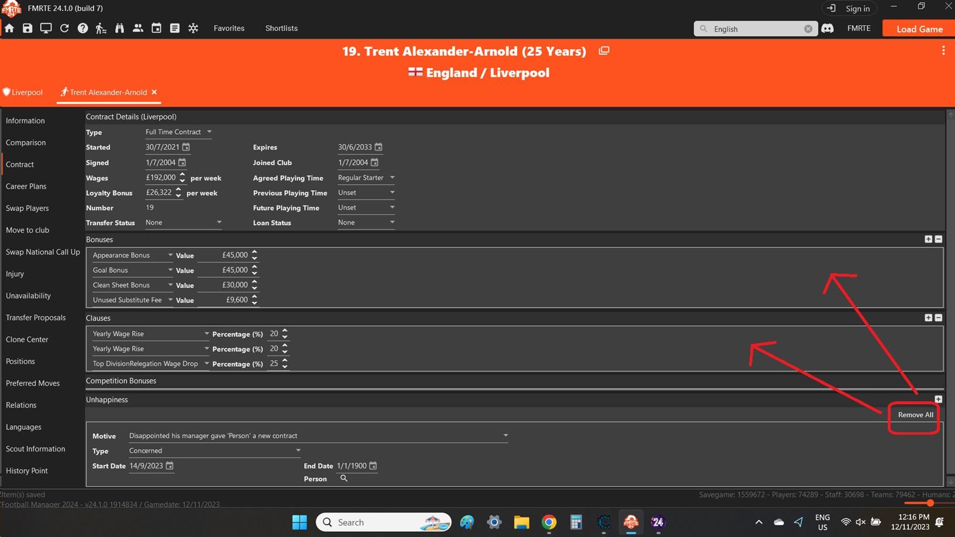Viewport: 955px width, 537px height.
Task: Expand the contract Type dropdown
Action: 178,132
